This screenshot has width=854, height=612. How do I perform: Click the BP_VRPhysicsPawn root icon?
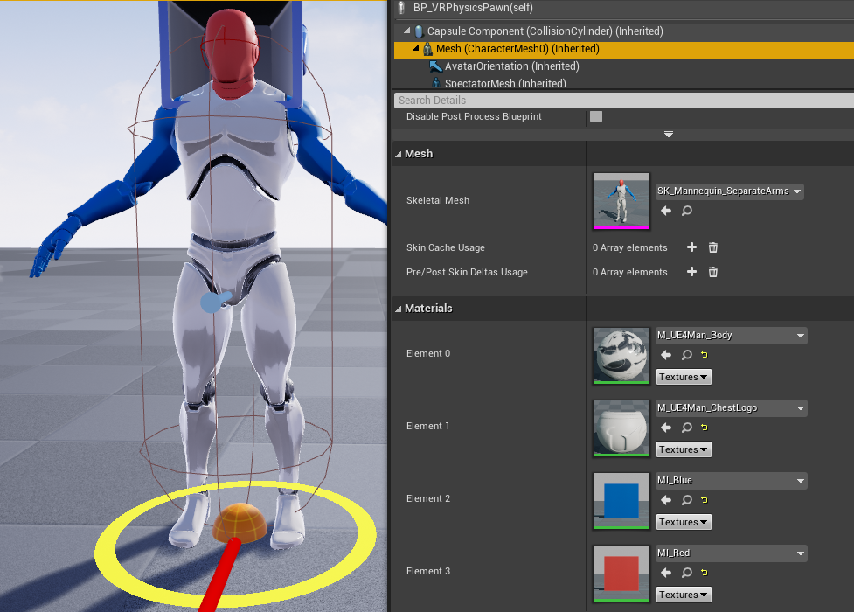[402, 8]
